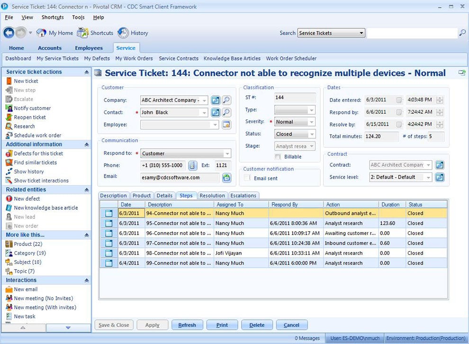Open the History clock icon

click(x=123, y=33)
